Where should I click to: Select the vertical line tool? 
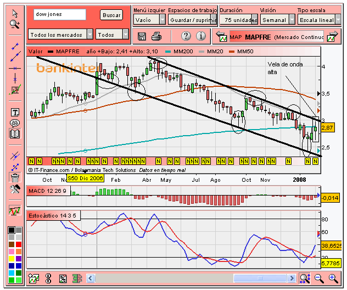click(x=15, y=79)
